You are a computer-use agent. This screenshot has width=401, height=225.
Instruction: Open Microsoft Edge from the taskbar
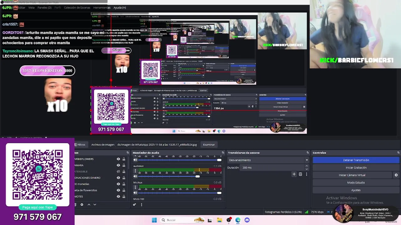238,220
